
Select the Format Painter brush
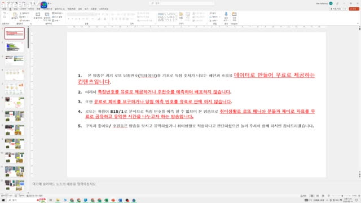pos(20,20)
